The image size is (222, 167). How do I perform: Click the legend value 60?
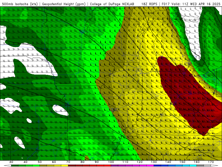click(x=54, y=162)
